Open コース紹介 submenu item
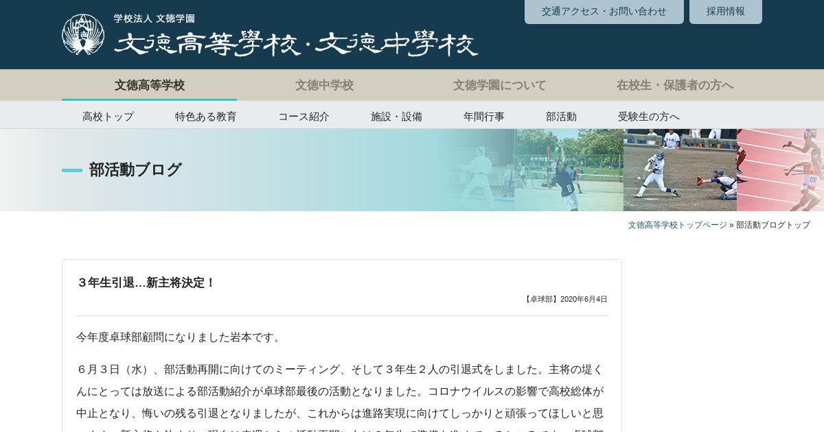Viewport: 824px width, 432px height. [x=304, y=116]
